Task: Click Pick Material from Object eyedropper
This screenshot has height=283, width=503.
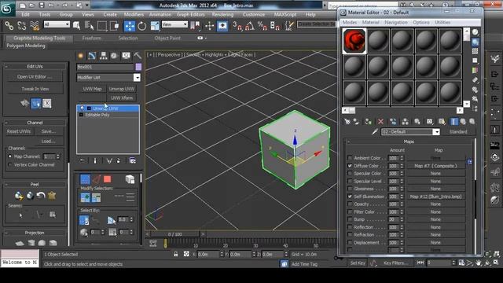Action: point(374,132)
